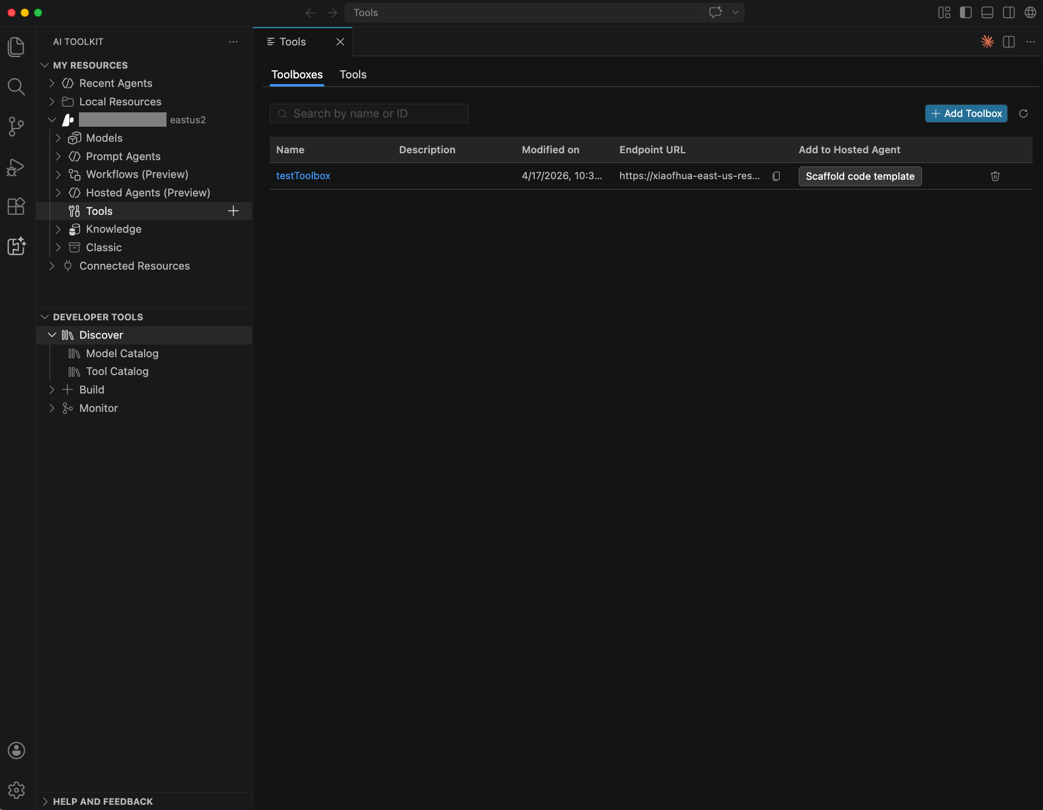This screenshot has width=1043, height=810.
Task: Click the Modified on column header
Action: pos(550,150)
